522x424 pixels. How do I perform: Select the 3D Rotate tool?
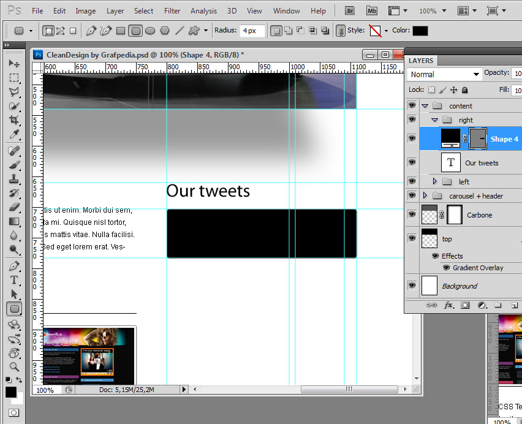(14, 325)
